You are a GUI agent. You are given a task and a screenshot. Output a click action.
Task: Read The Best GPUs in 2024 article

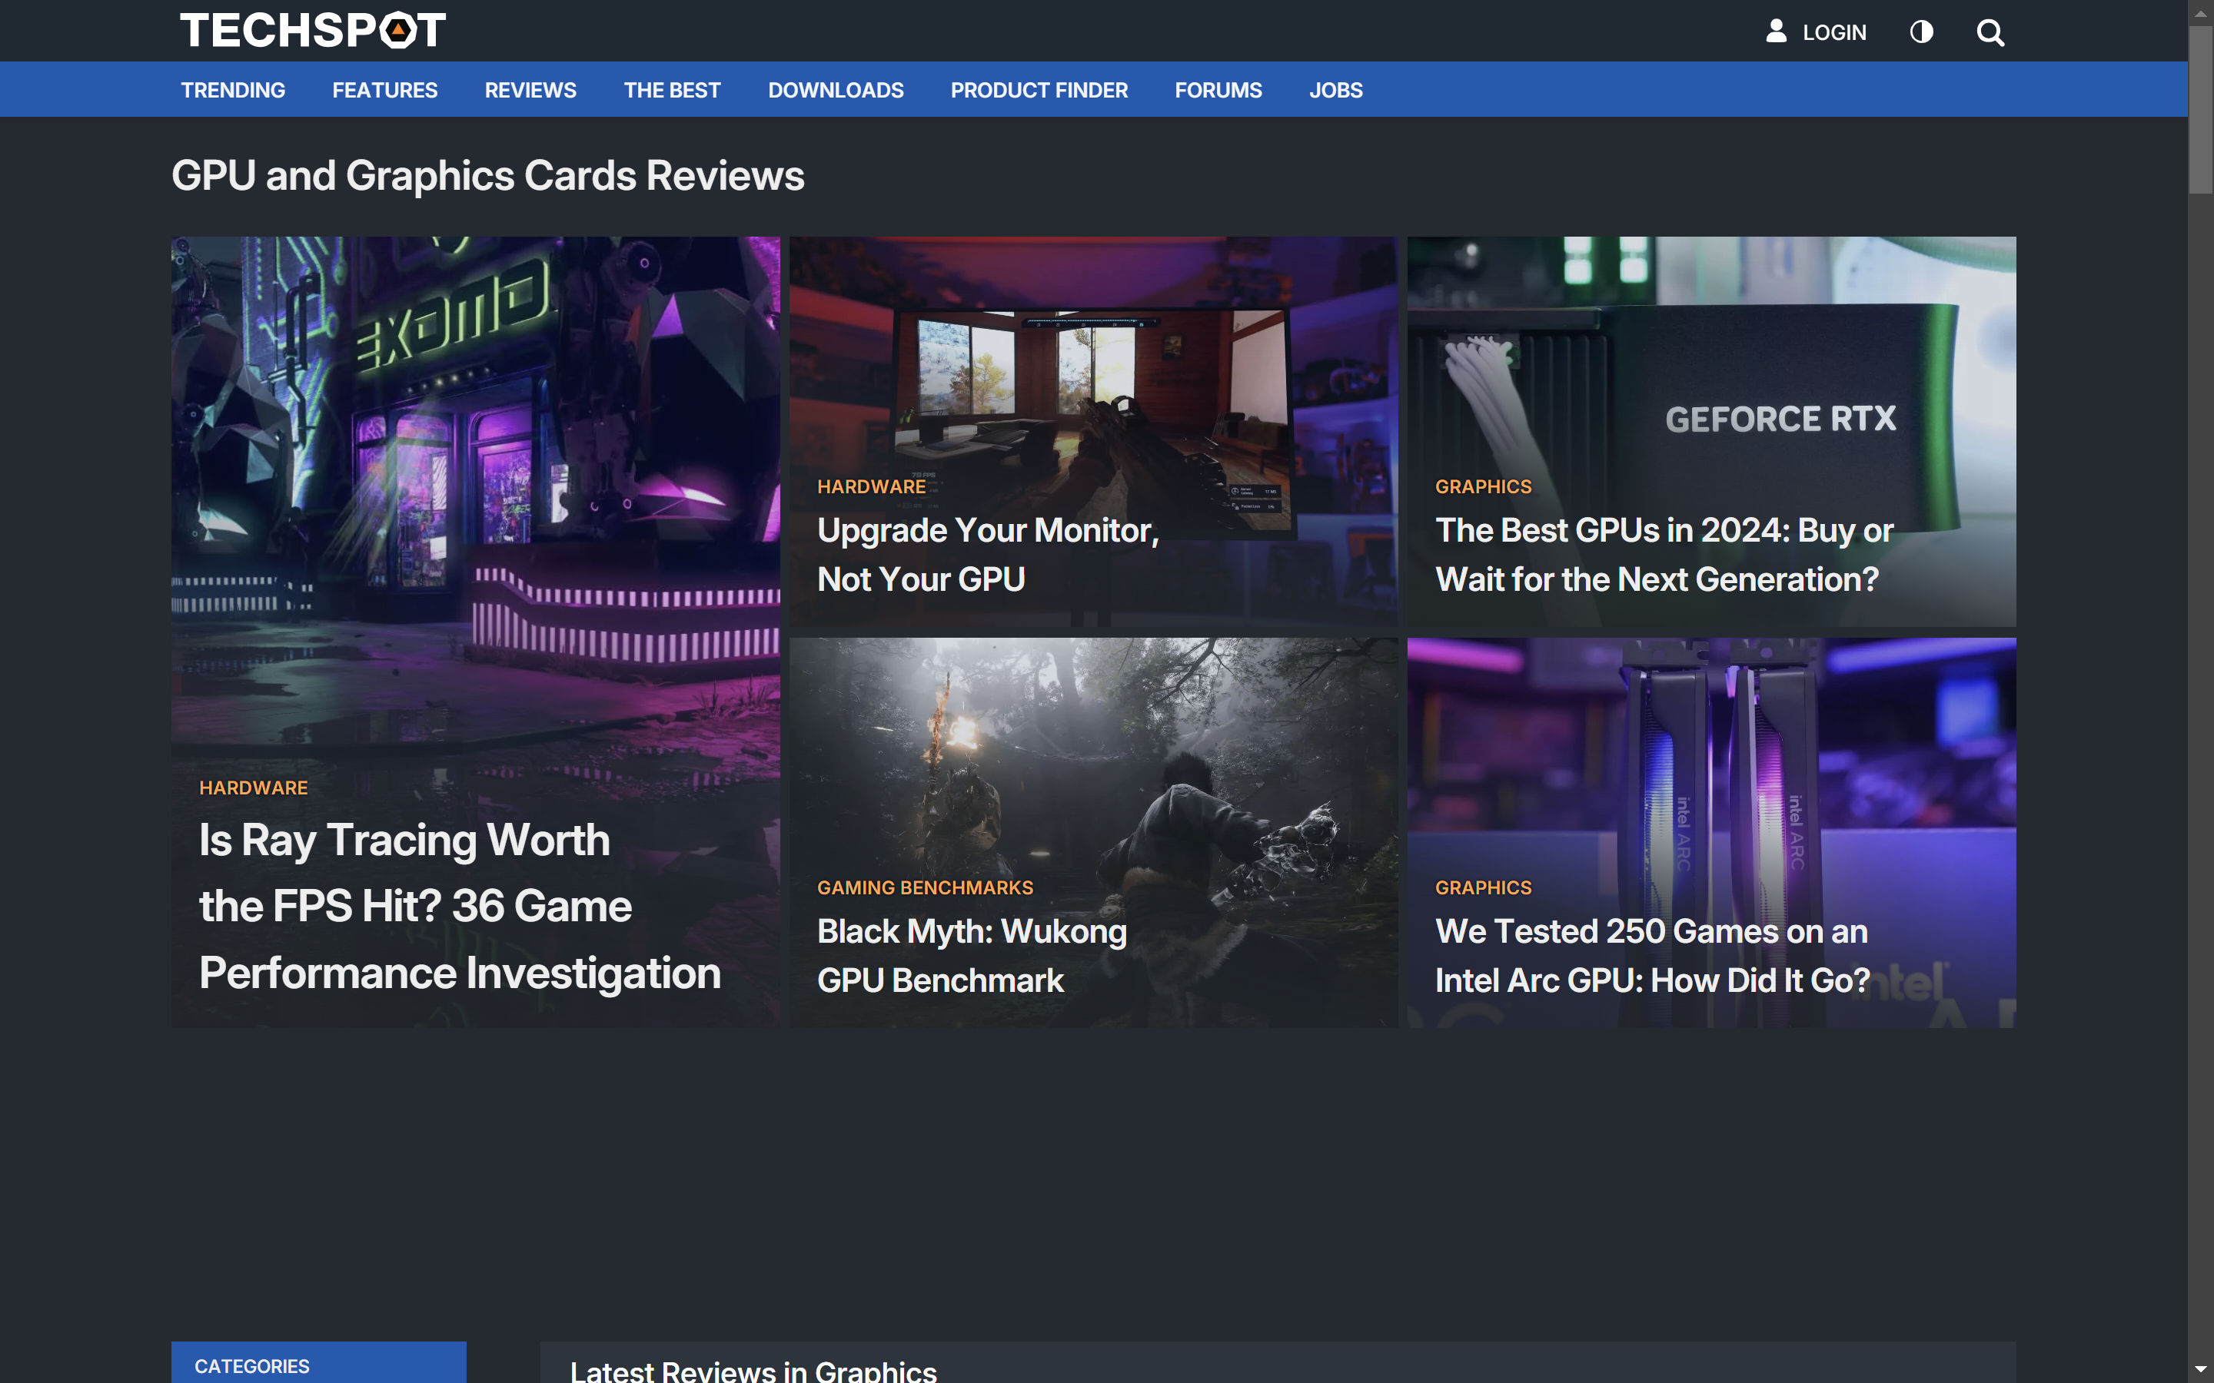(x=1664, y=554)
